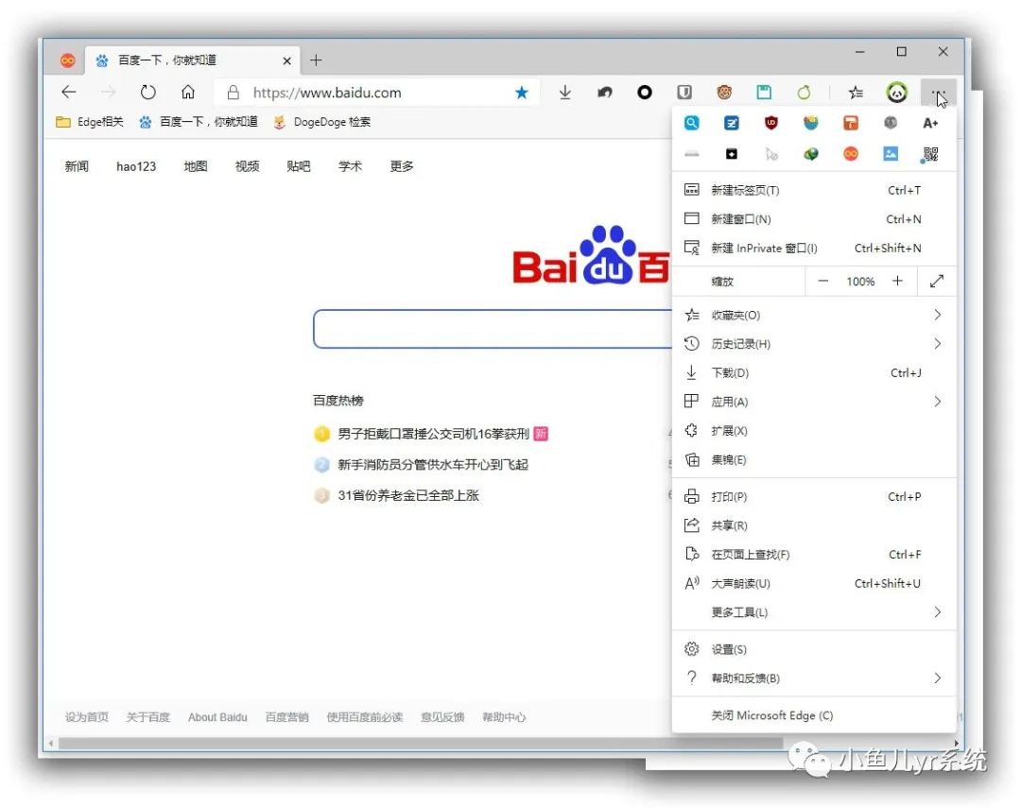
Task: Open 扩展(X) from the menu
Action: coord(814,430)
